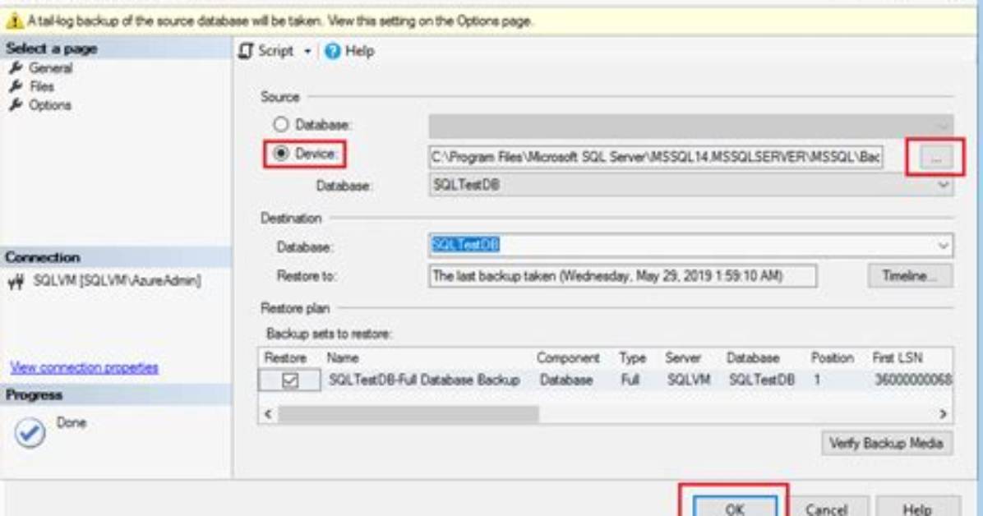Click the Server column header
The height and width of the screenshot is (516, 983).
(683, 358)
